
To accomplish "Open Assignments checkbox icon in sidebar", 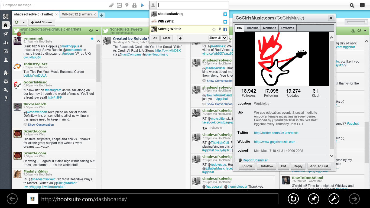I will click(x=6, y=51).
